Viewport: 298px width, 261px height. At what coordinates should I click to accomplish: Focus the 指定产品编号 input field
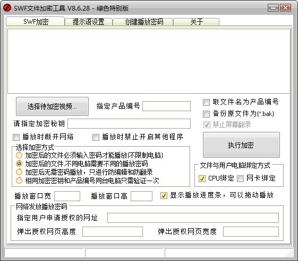point(166,106)
